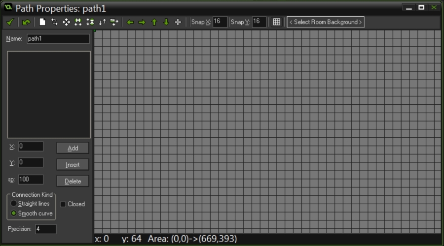The width and height of the screenshot is (444, 246).
Task: Shift the view down with green arrow
Action: point(166,22)
